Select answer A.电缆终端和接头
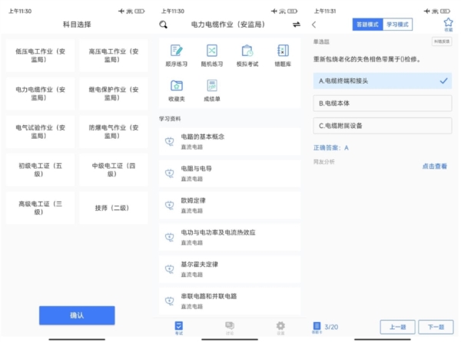This screenshot has height=342, width=461. 382,81
